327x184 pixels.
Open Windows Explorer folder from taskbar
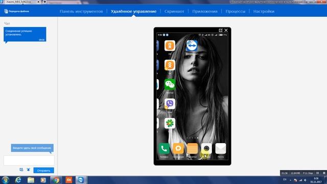[x=31, y=180]
